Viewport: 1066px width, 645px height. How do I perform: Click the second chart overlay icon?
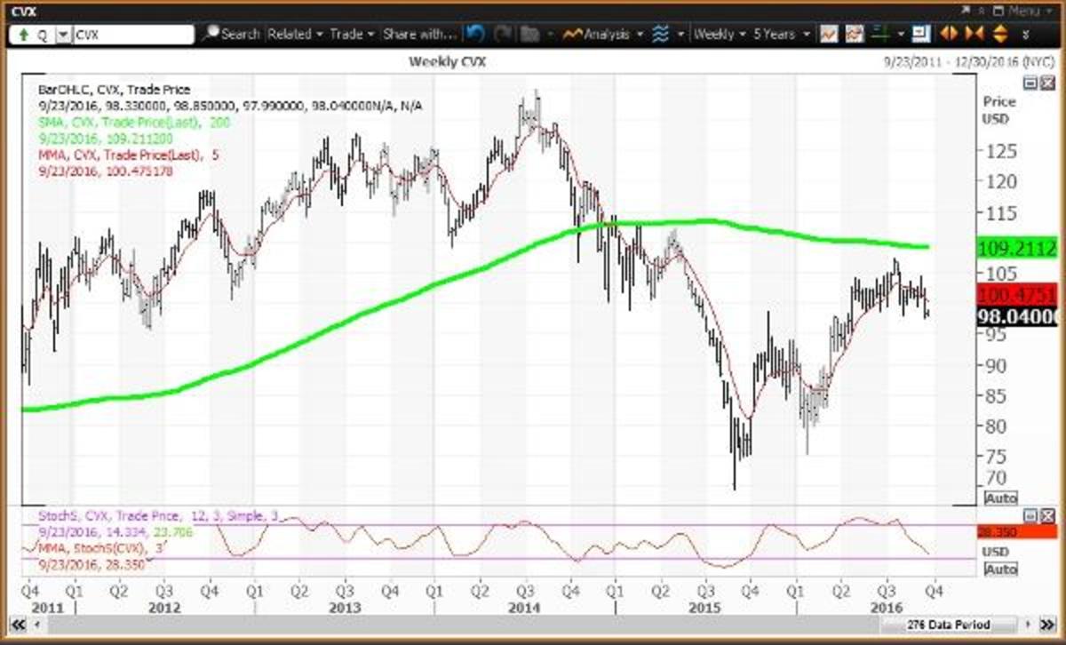point(855,34)
